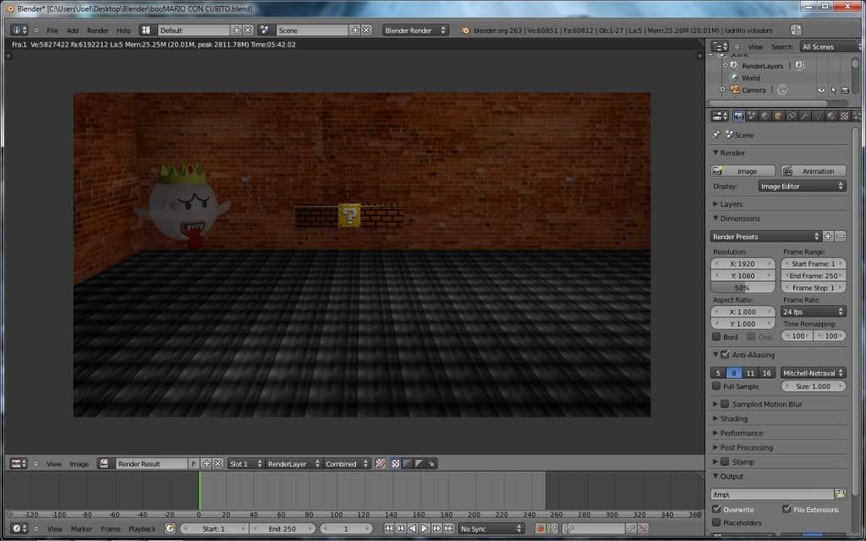Open the Mitchell-Netravali filter dropdown
Viewport: 866px width, 541px height.
click(x=814, y=373)
